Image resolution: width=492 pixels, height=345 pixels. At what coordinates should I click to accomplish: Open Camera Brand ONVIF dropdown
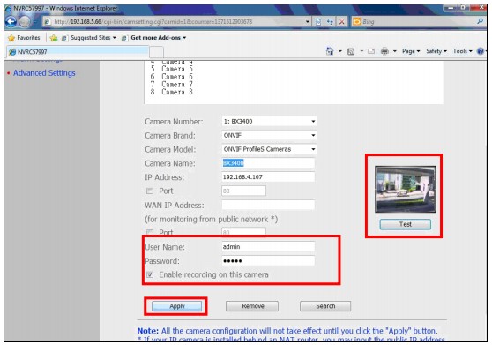(x=269, y=135)
